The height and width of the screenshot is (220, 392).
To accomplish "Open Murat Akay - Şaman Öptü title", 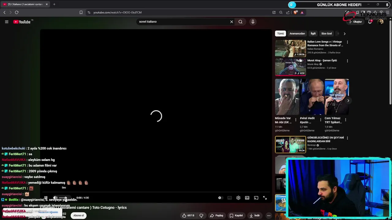I will [322, 61].
